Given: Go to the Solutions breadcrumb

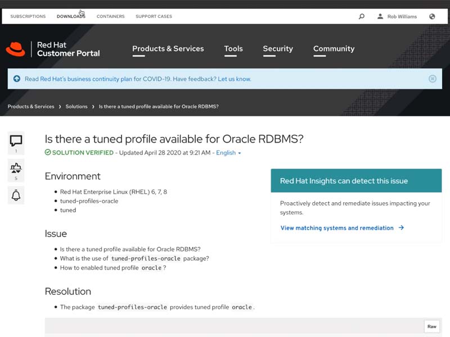Looking at the screenshot, I should 76,106.
